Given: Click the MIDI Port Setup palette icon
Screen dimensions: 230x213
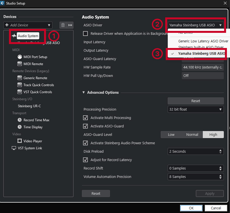Looking at the screenshot, I should pyautogui.click(x=20, y=57).
